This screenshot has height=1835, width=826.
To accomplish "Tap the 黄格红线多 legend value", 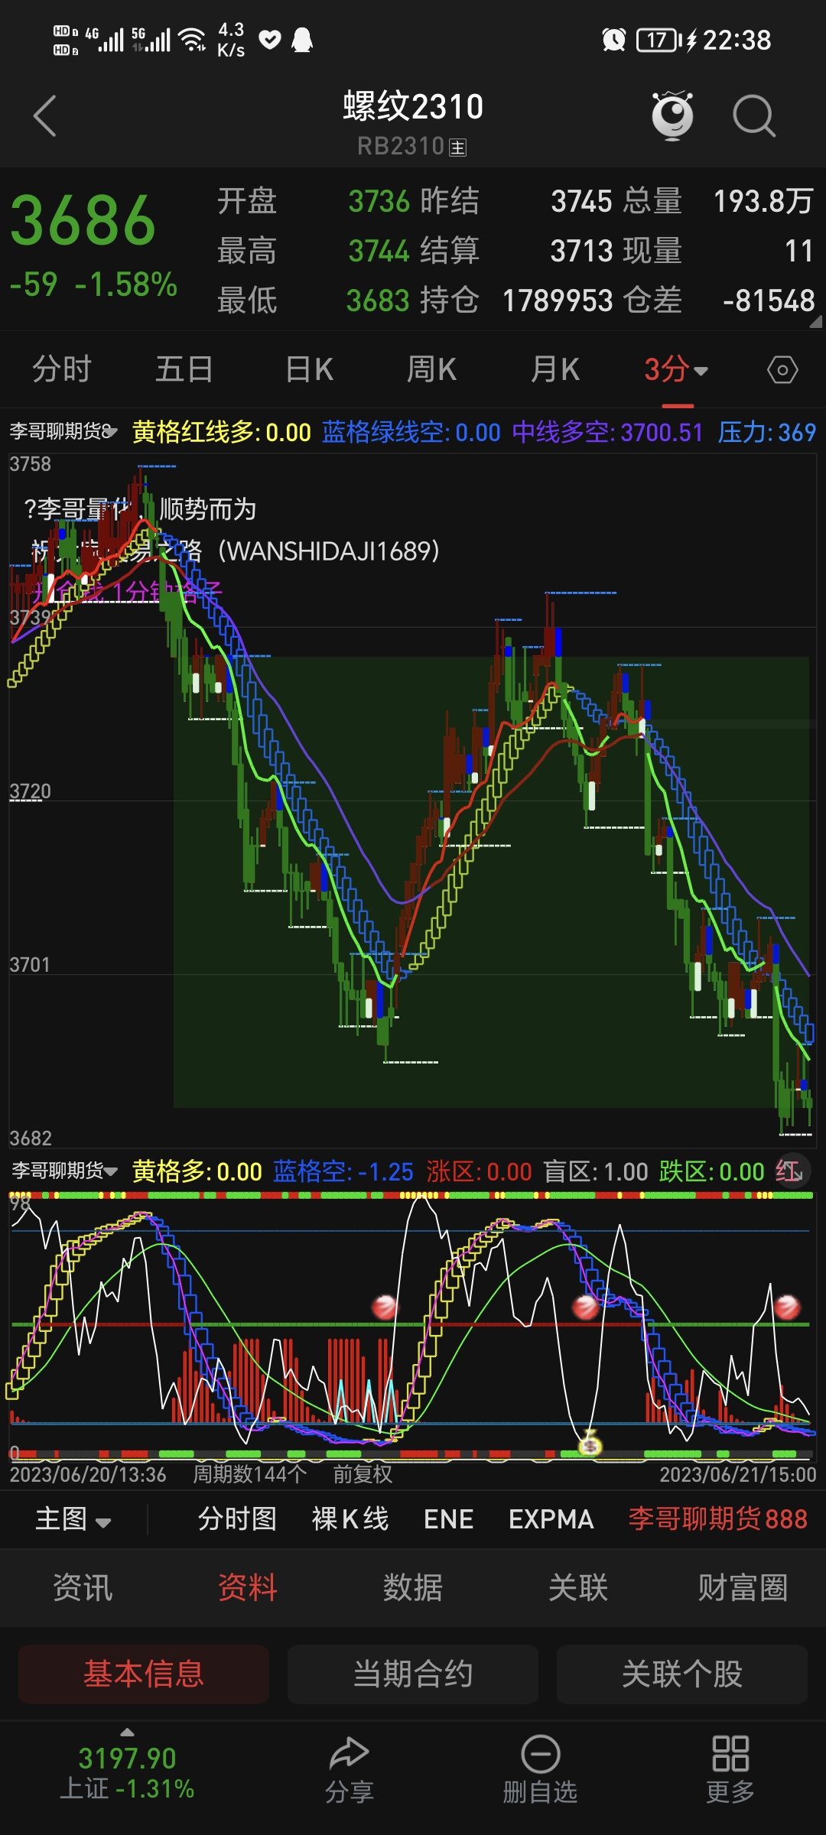I will point(222,432).
